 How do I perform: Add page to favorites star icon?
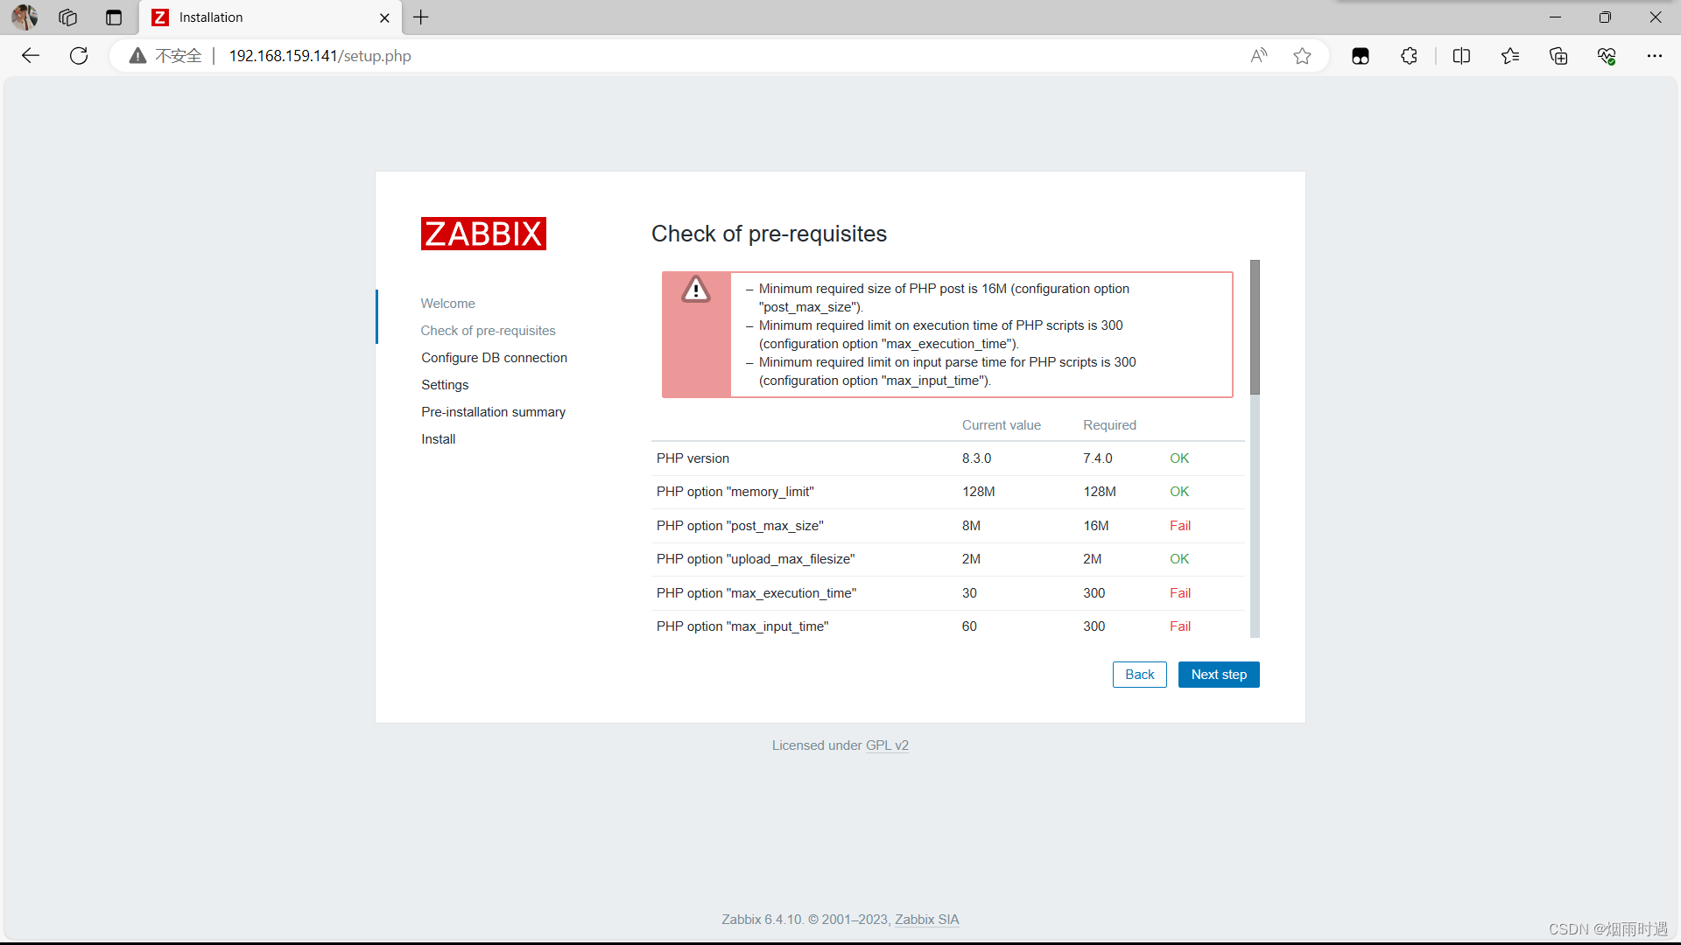point(1302,56)
